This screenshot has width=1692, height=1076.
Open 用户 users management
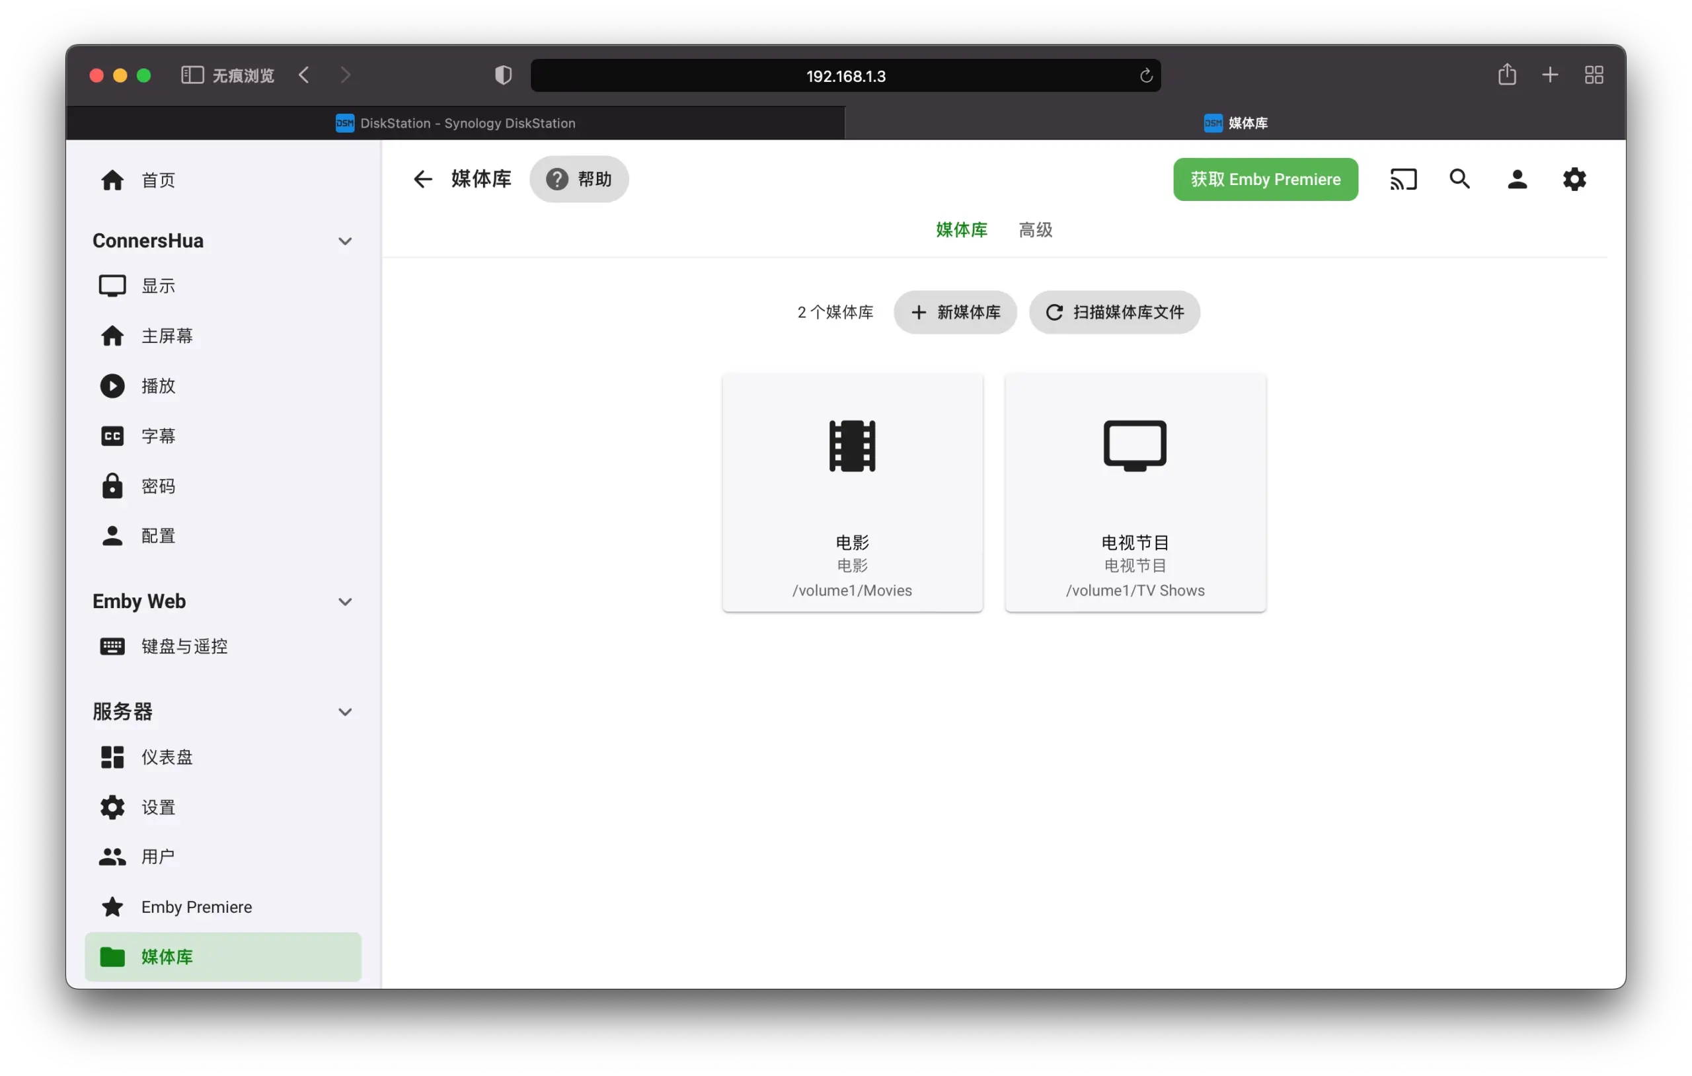tap(223, 857)
